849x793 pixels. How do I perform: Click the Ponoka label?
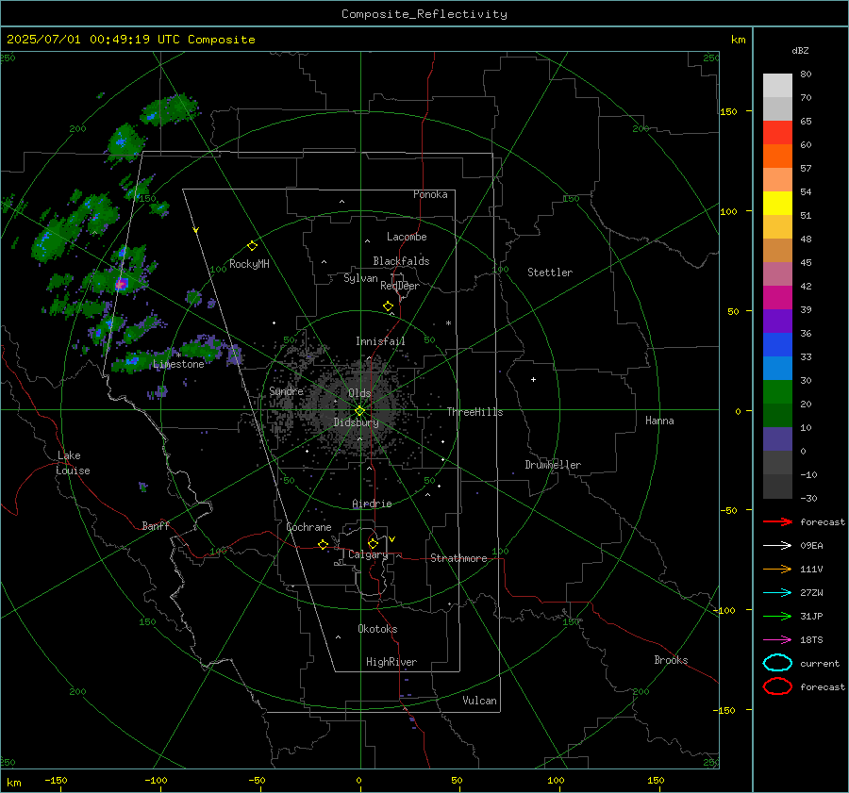[x=430, y=194]
